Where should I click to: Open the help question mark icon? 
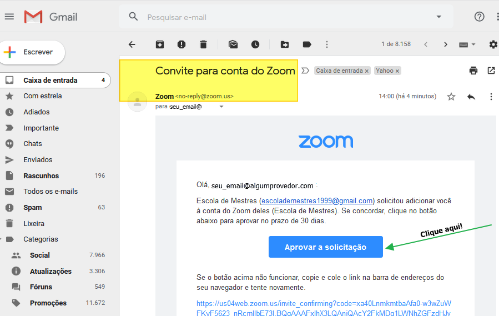[479, 17]
